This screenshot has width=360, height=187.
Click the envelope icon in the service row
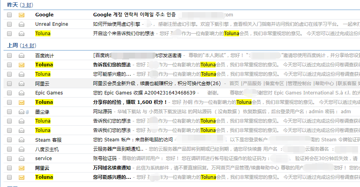click(x=22, y=159)
